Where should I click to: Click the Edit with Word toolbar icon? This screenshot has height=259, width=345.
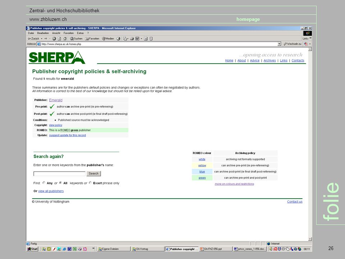pos(137,38)
